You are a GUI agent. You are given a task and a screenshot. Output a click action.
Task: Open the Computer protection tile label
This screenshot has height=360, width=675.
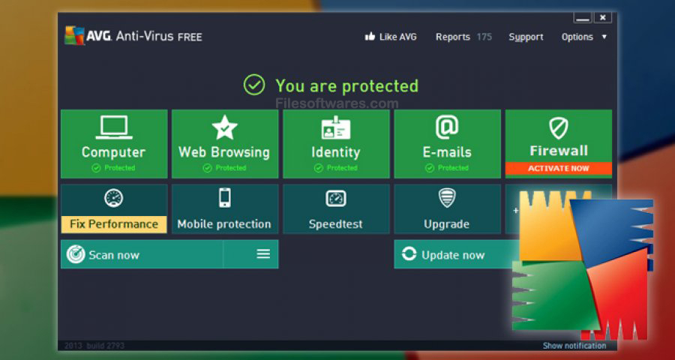point(114,152)
